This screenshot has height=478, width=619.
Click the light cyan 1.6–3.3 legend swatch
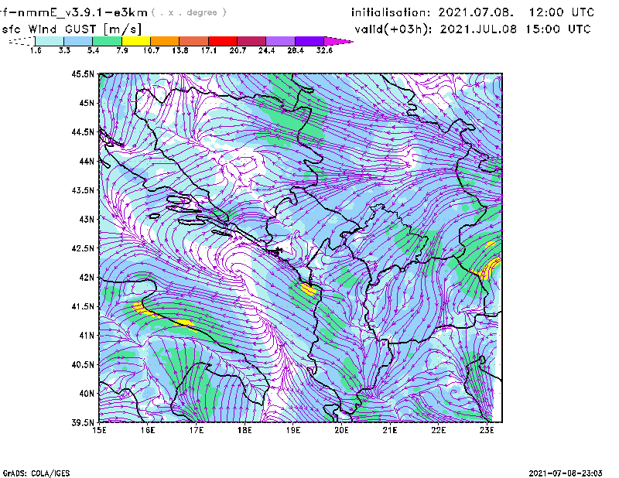coord(50,41)
